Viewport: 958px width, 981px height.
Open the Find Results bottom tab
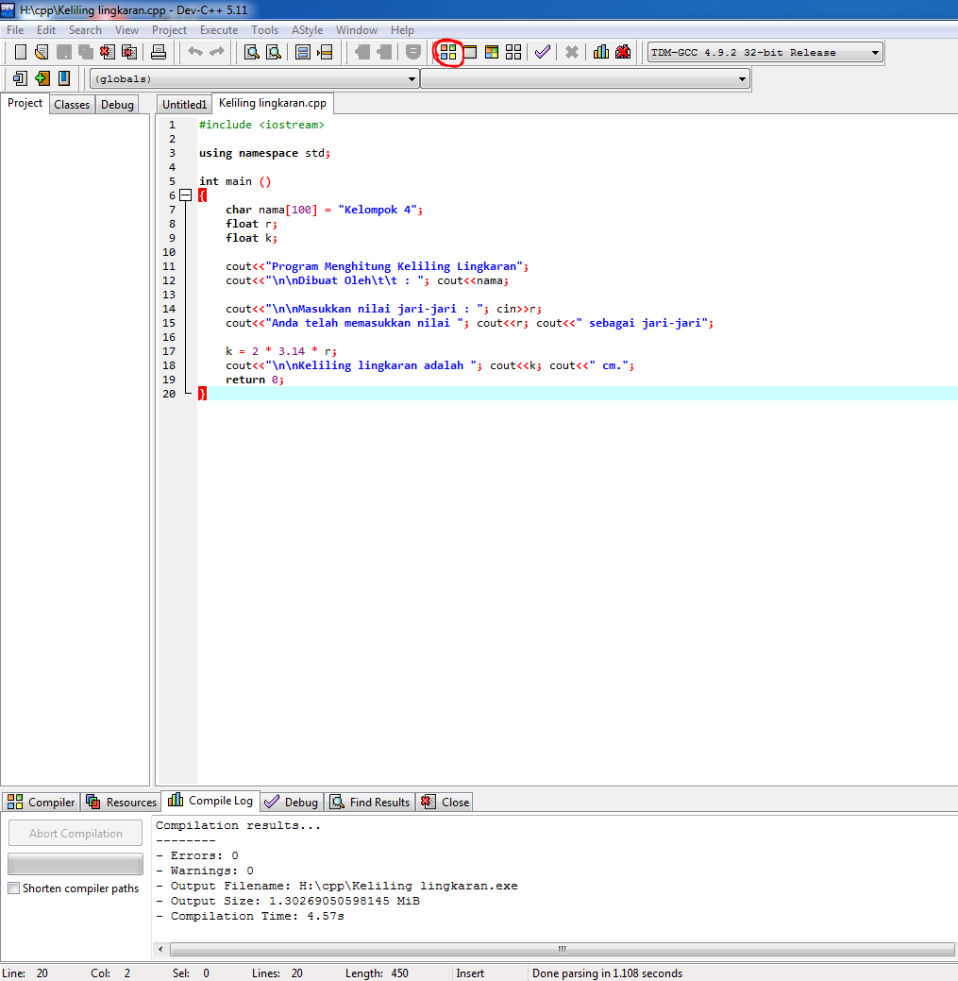(x=370, y=802)
